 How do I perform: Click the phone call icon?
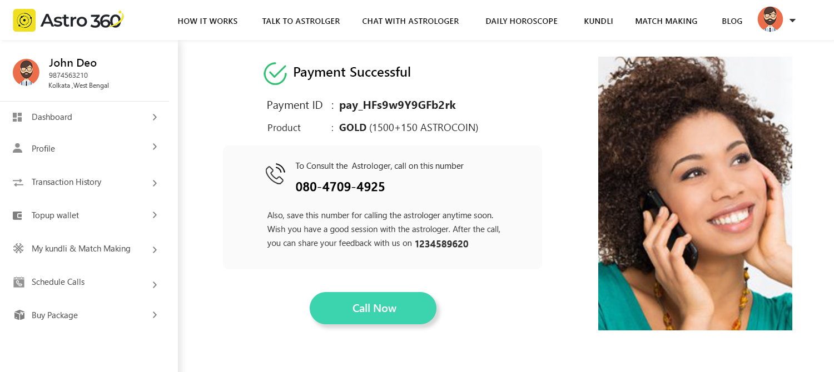pyautogui.click(x=275, y=174)
